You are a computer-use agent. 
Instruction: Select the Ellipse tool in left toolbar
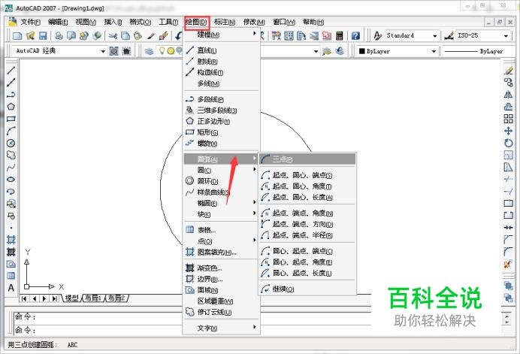(11, 179)
